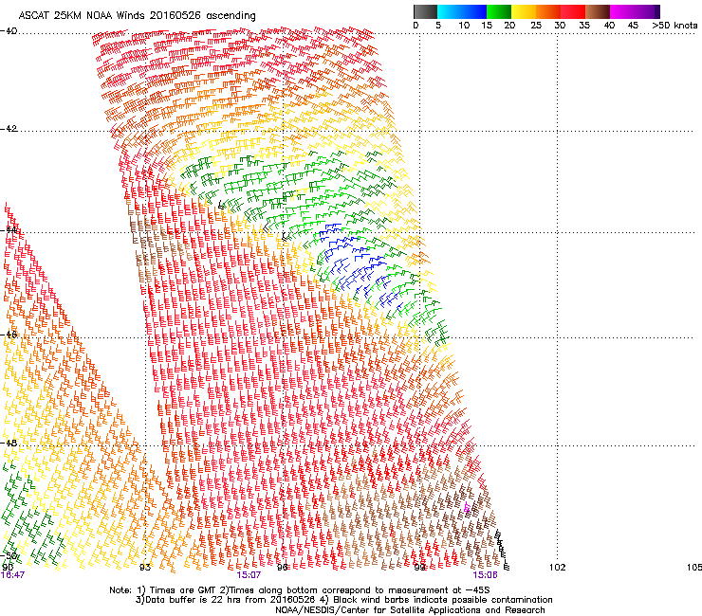
Task: Click the '93' longitude axis label
Action: [145, 568]
